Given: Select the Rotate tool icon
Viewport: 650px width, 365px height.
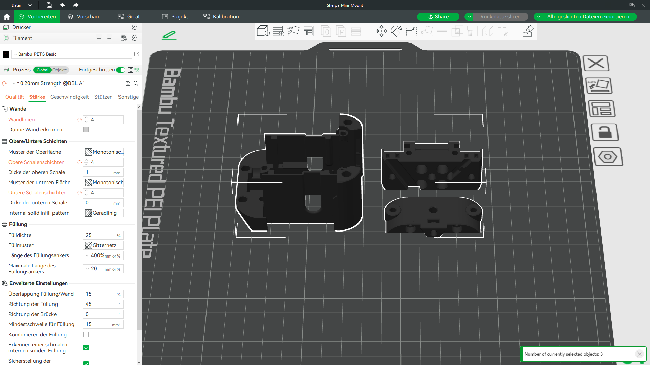Looking at the screenshot, I should coord(396,31).
